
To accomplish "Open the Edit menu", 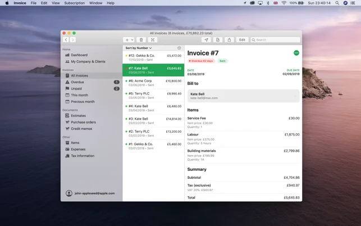I will coord(44,3).
